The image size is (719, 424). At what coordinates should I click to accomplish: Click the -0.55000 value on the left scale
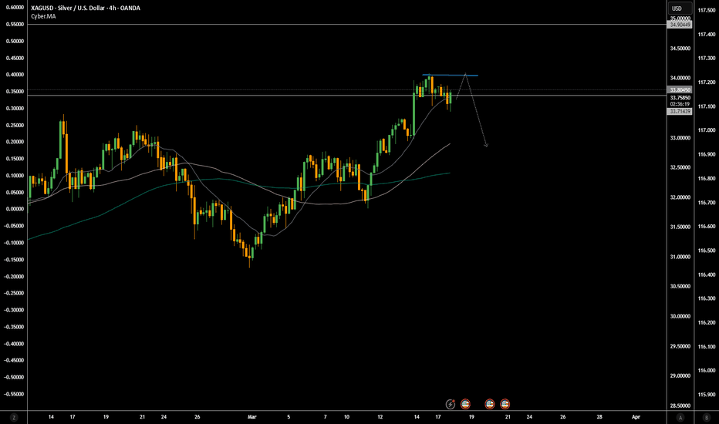pos(14,394)
